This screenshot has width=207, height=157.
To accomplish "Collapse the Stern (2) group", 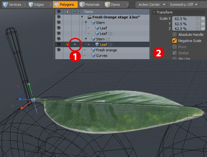I will pyautogui.click(x=86, y=39).
